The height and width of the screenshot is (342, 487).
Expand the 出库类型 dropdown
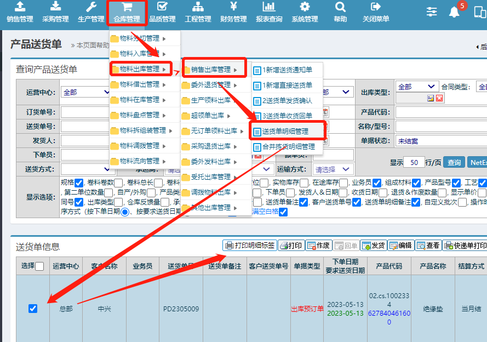[x=417, y=87]
